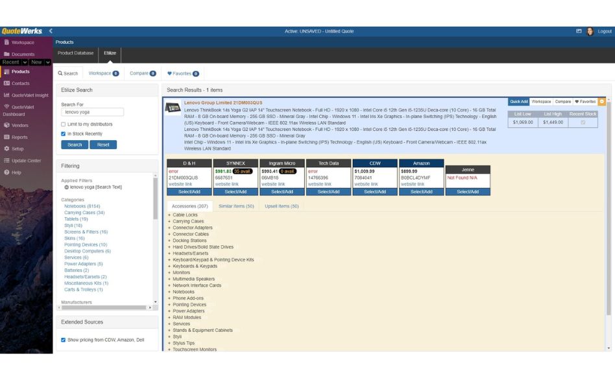Switch to the Product Database tab

[75, 53]
